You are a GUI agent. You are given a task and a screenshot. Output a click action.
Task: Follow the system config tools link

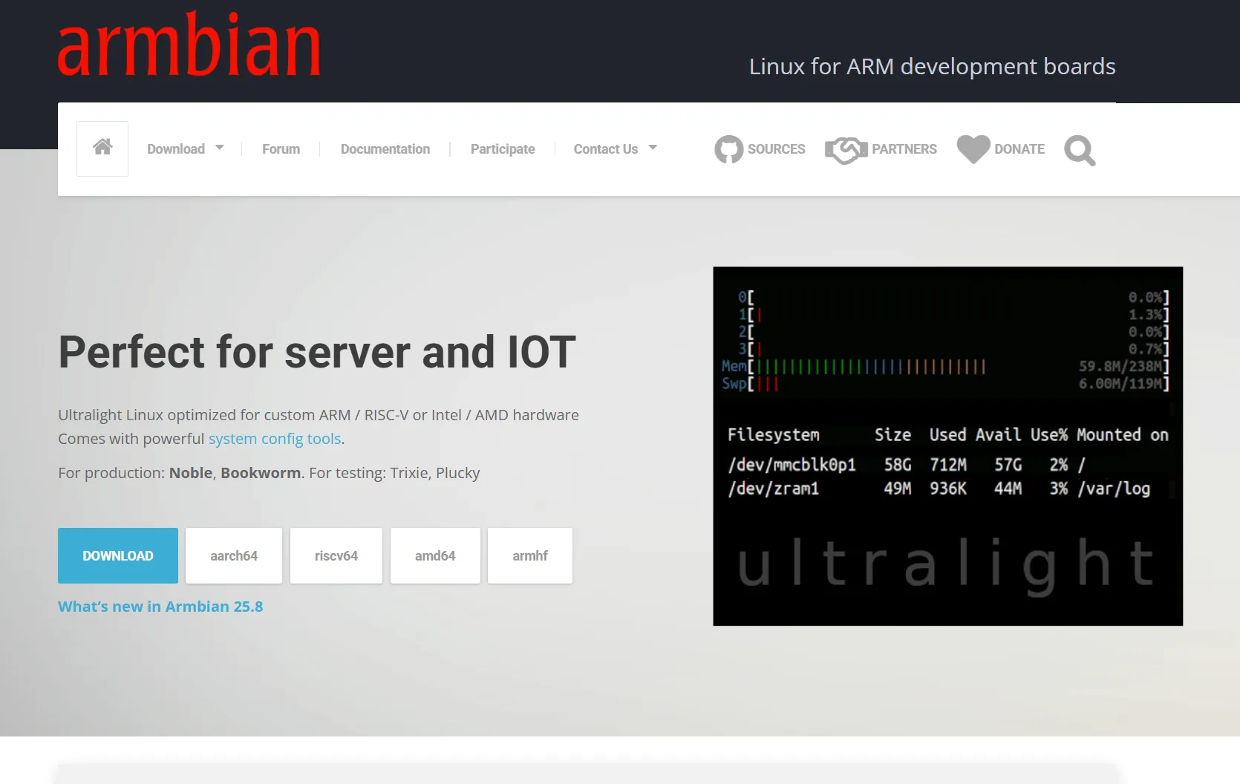point(275,439)
